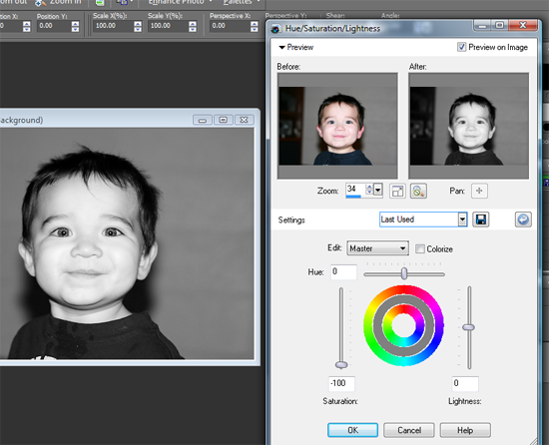Click the Perspective X field

pyautogui.click(x=230, y=26)
